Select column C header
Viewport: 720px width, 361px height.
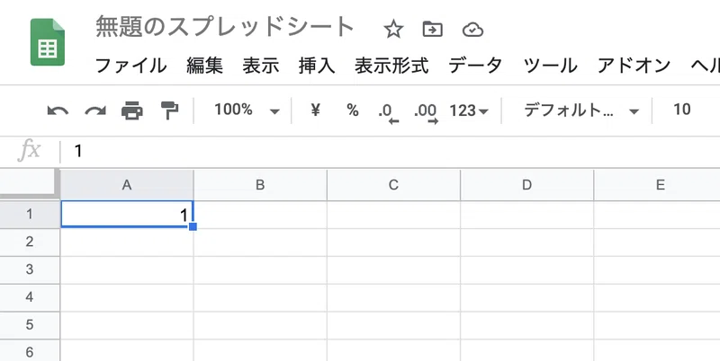point(393,185)
